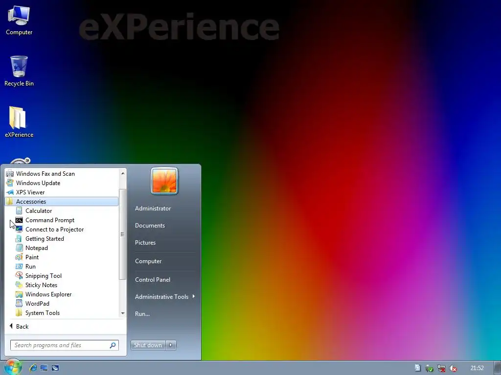Open the shut down options arrow
This screenshot has height=375, width=501.
(x=171, y=345)
